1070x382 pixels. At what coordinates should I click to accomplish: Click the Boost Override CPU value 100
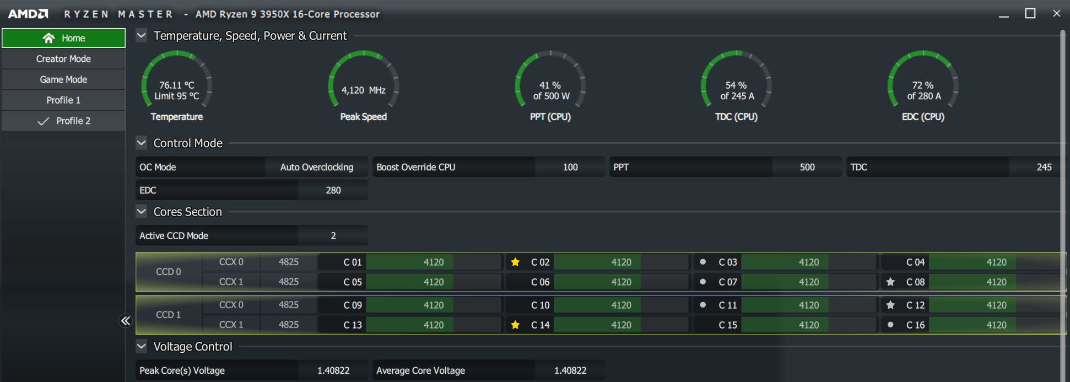click(x=570, y=167)
